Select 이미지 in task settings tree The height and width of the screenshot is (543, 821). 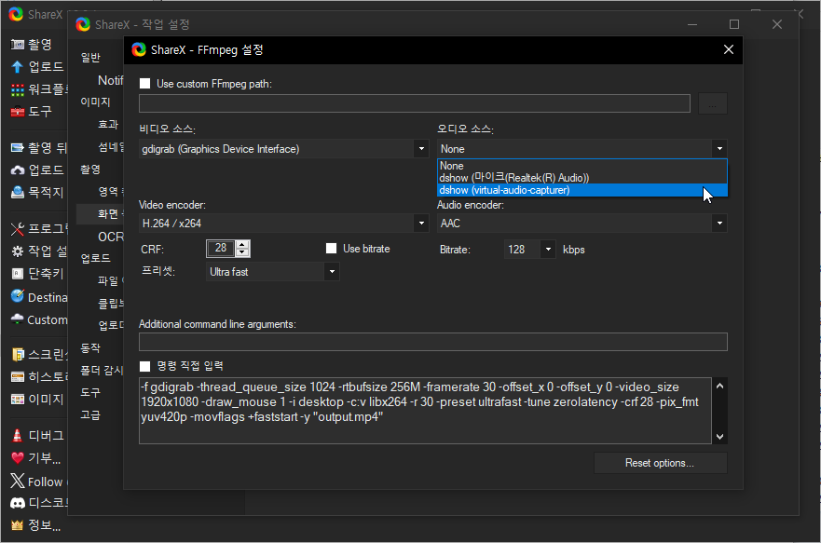click(95, 102)
